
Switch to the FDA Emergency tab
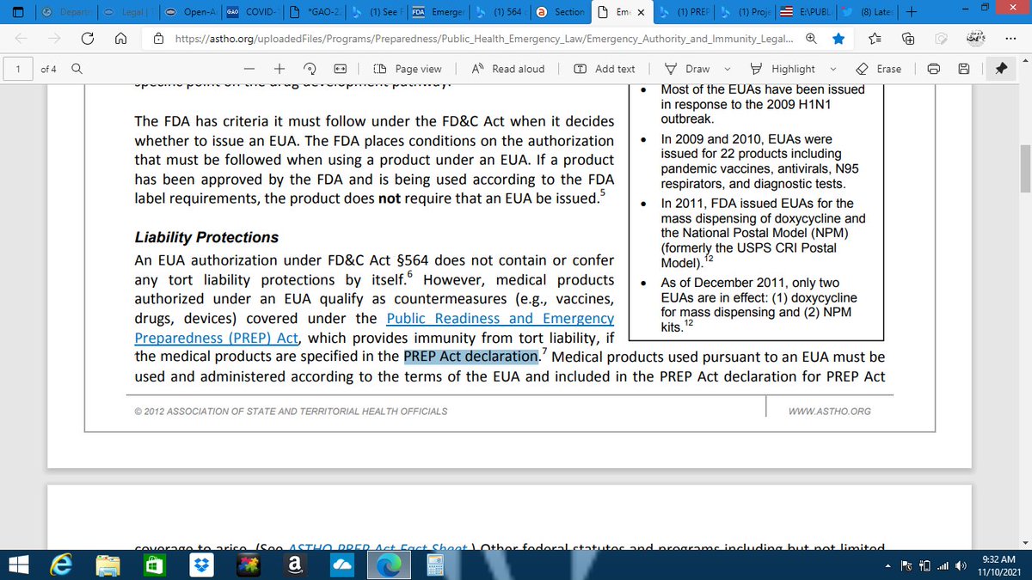click(x=439, y=12)
